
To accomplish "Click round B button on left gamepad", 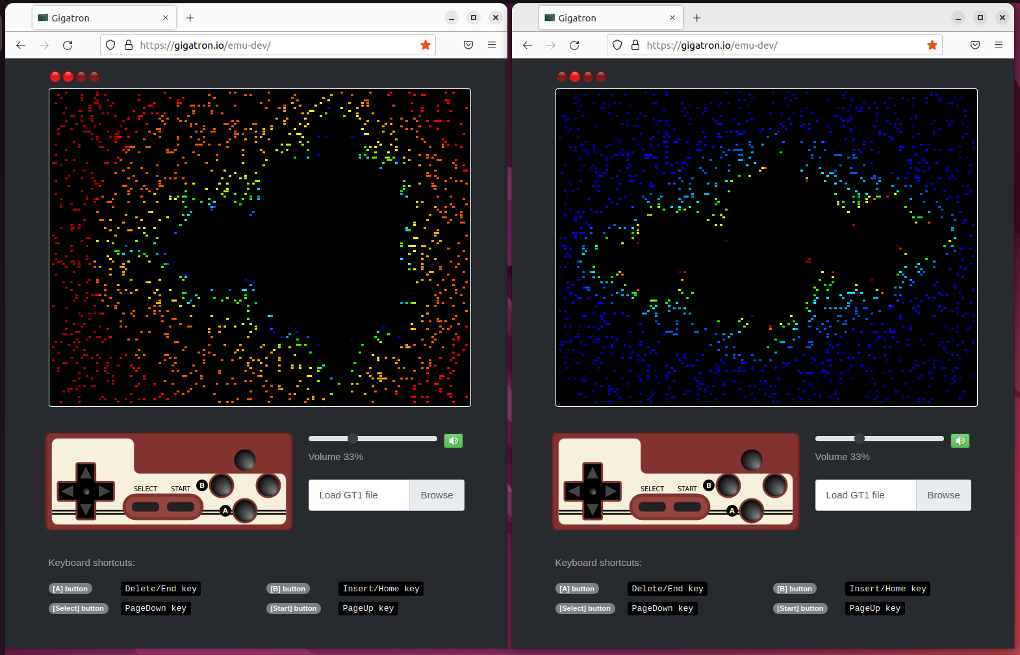I will click(222, 485).
